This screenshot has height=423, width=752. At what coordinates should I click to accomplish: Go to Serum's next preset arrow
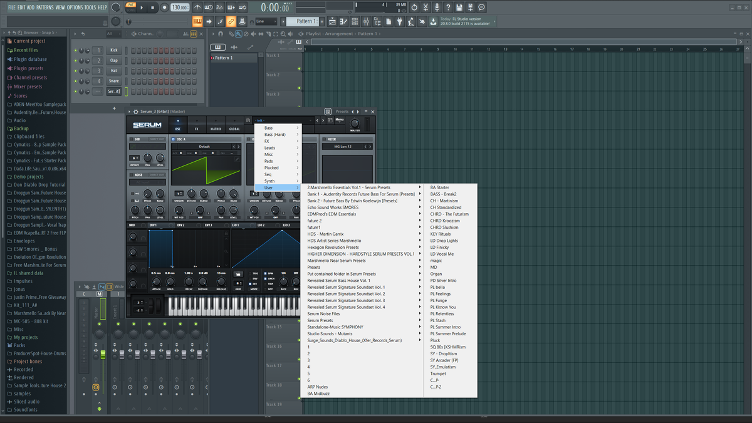(x=323, y=120)
